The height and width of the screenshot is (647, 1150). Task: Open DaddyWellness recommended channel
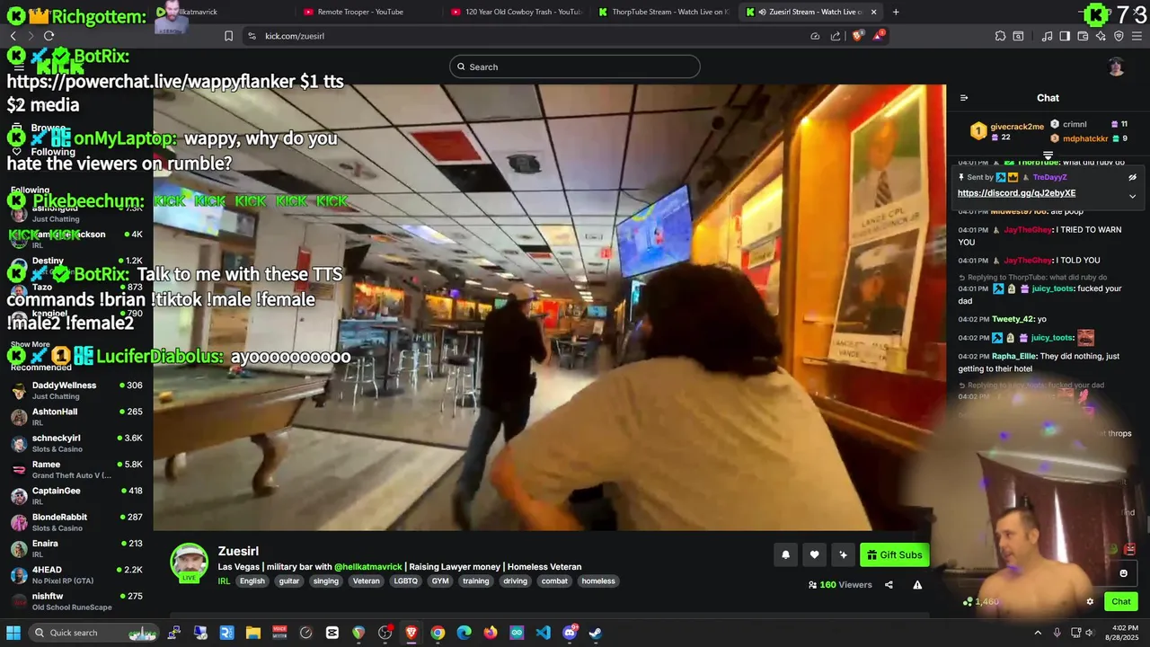[76, 391]
